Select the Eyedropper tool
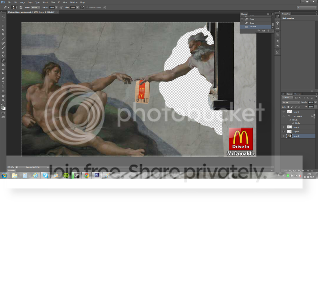 3,39
